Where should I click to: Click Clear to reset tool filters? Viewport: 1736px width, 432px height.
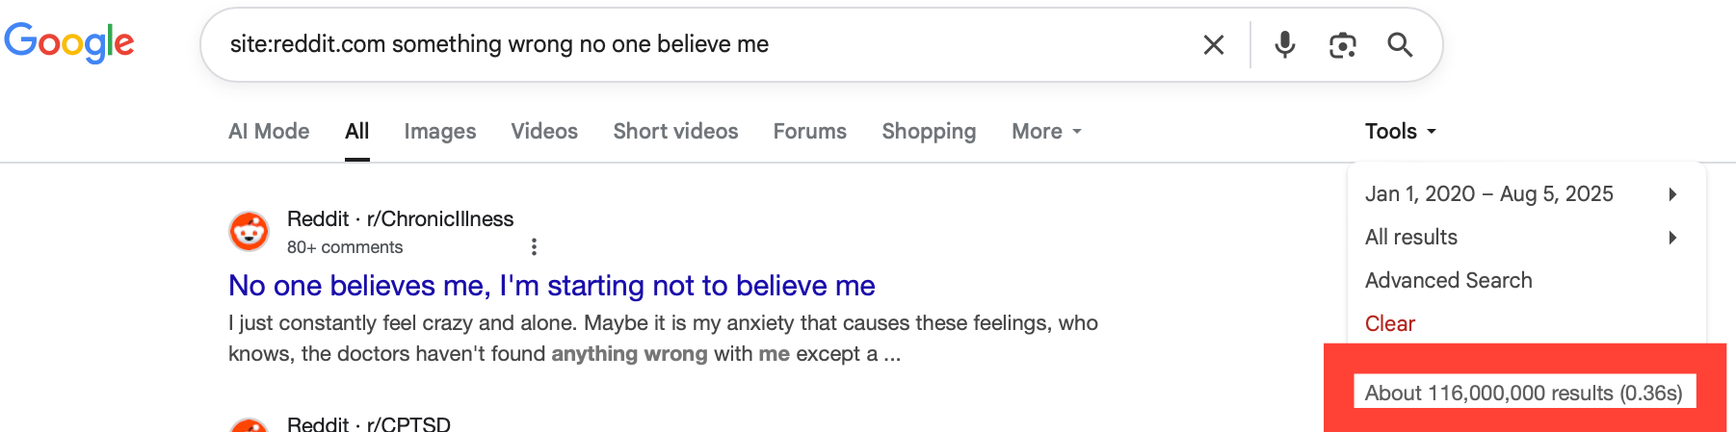click(1390, 323)
